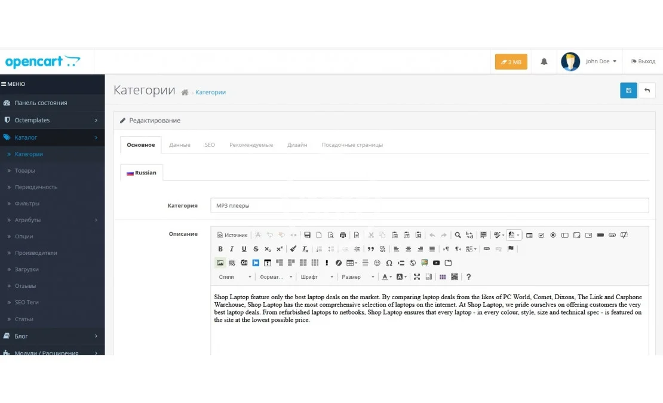Apply italic formatting in editor toolbar
Image resolution: width=663 pixels, height=403 pixels.
pyautogui.click(x=232, y=249)
